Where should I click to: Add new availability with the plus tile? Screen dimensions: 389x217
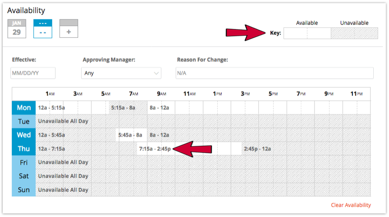[69, 29]
